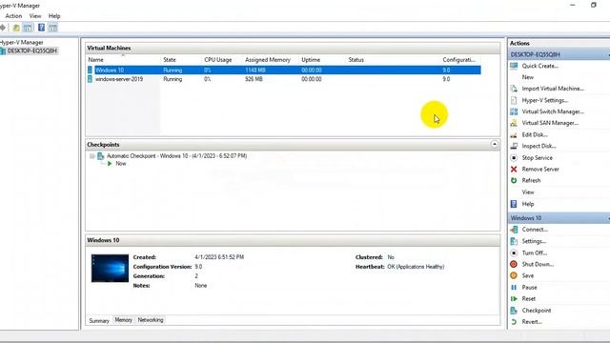Click the Windows 10 VM thumbnail preview
610x343 pixels.
(110, 269)
